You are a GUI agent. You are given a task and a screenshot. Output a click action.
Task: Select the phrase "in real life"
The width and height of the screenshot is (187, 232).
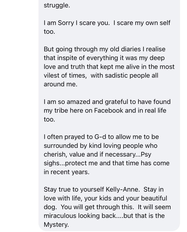[x=152, y=110]
